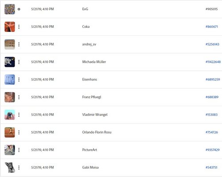Open the three-dot menu for Franz Pfluegl
Viewport: 222px width, 177px height.
point(19,97)
